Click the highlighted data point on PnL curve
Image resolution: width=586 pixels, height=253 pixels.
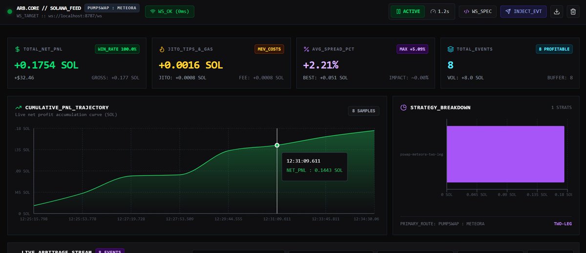tap(277, 145)
